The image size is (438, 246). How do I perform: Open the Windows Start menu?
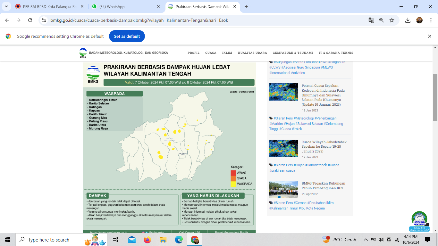pos(8,240)
